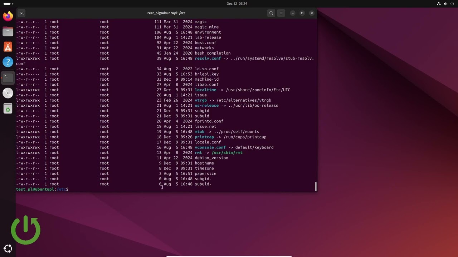Viewport: 458px width, 257px height.
Task: Click the debian_version filename
Action: click(211, 158)
